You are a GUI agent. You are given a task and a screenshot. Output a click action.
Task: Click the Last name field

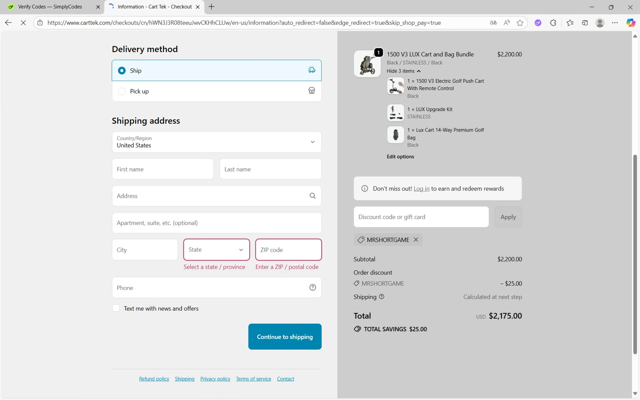coord(271,169)
